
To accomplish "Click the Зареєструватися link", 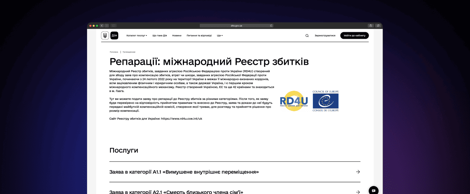I will click(x=325, y=36).
